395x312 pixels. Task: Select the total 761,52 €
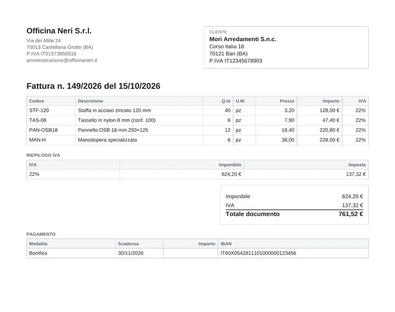click(351, 214)
